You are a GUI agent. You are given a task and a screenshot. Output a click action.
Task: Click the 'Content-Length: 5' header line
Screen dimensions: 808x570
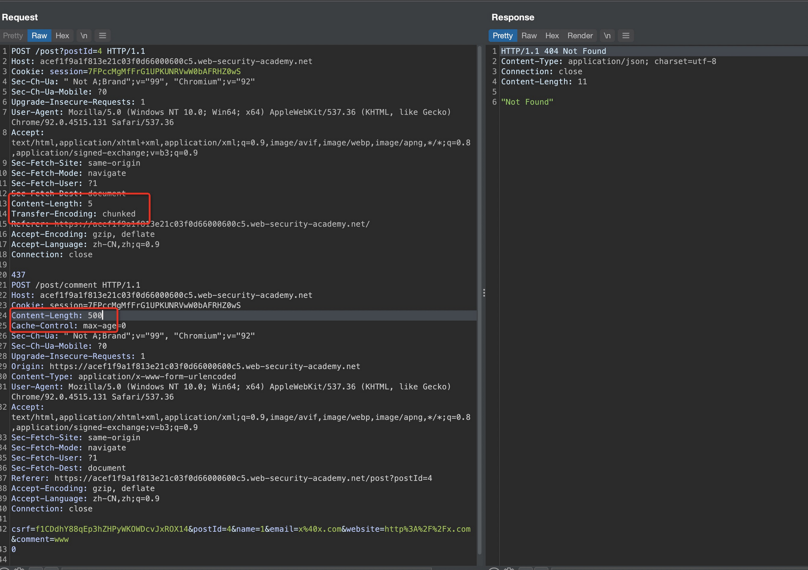coord(52,204)
